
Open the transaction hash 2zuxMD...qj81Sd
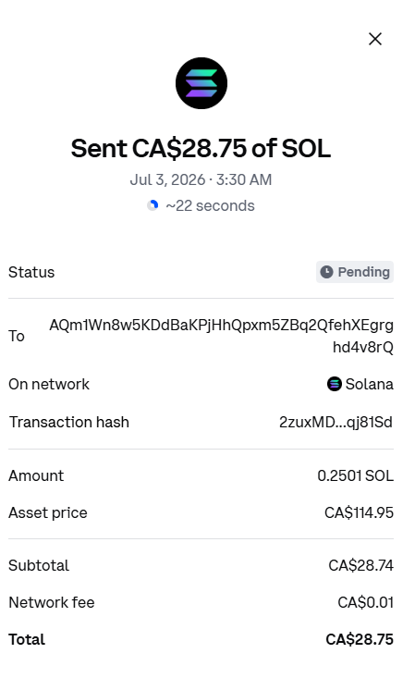(336, 422)
